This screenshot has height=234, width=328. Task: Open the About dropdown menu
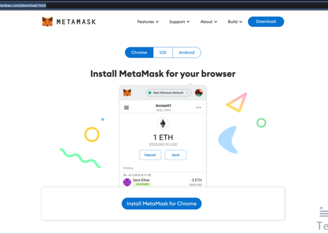click(x=209, y=22)
